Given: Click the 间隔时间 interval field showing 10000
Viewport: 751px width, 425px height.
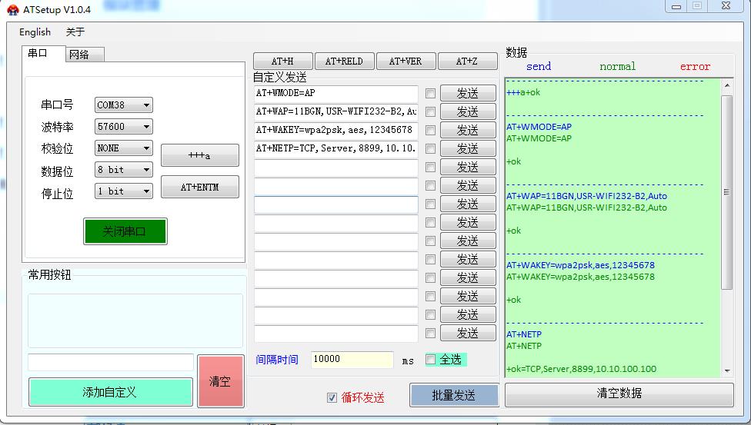Looking at the screenshot, I should coord(352,360).
